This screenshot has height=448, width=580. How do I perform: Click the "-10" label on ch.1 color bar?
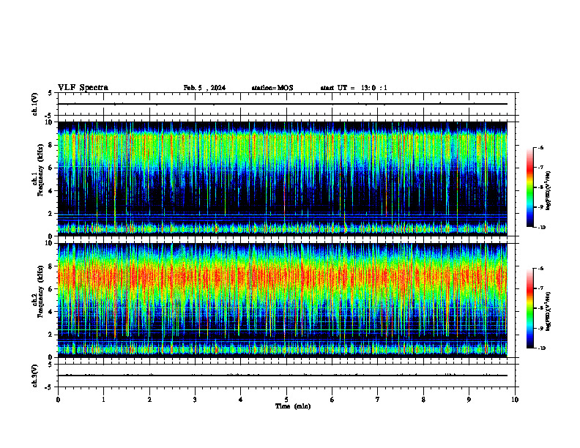coord(541,228)
